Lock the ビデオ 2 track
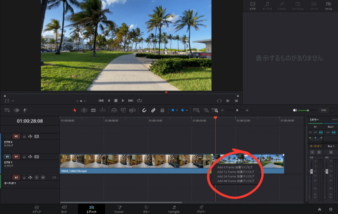338x214 pixels. [24, 136]
